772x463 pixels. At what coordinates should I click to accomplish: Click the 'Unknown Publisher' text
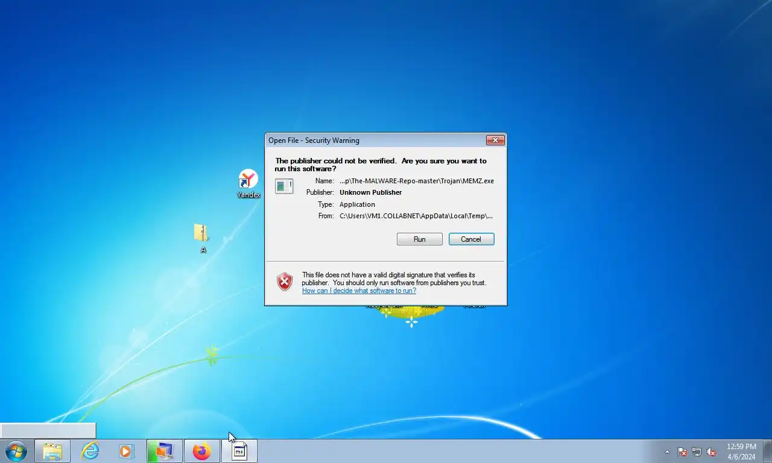pos(370,192)
